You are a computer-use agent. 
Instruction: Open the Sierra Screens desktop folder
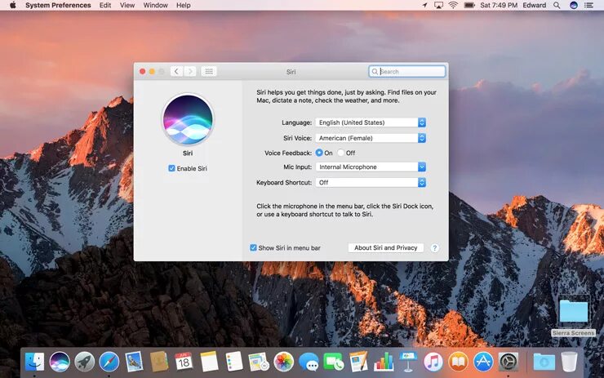(x=574, y=312)
